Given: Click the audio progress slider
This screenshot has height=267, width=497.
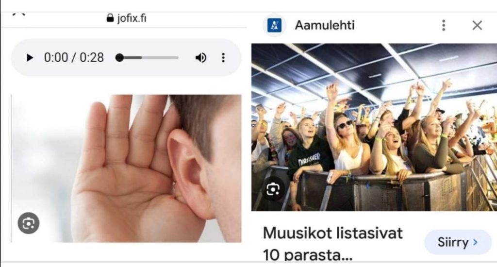Looking at the screenshot, I should pos(148,58).
